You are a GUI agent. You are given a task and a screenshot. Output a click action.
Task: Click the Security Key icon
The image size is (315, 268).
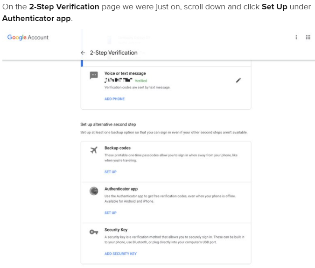coord(94,232)
